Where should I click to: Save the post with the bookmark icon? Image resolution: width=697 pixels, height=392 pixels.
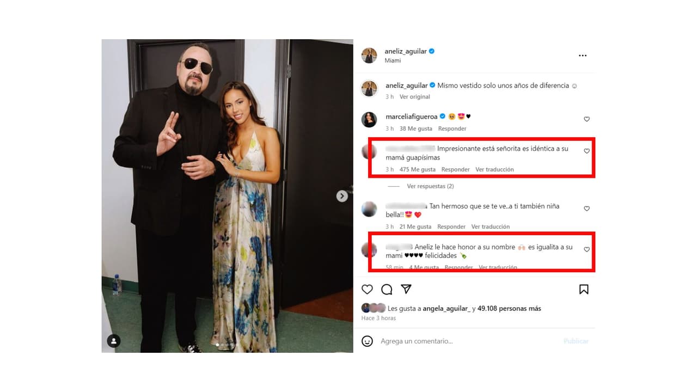tap(584, 289)
